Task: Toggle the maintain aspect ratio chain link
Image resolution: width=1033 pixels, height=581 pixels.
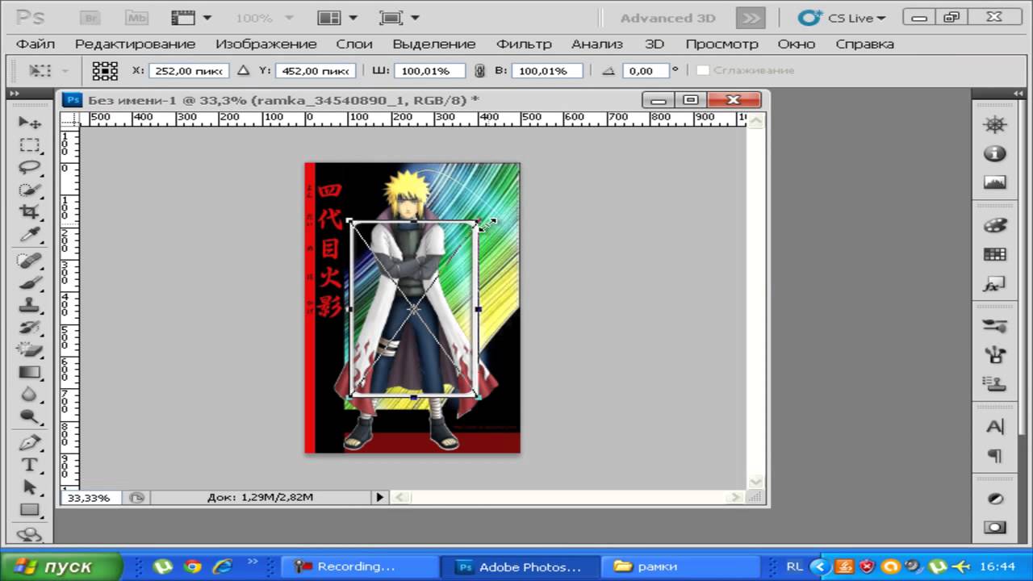Action: tap(480, 71)
